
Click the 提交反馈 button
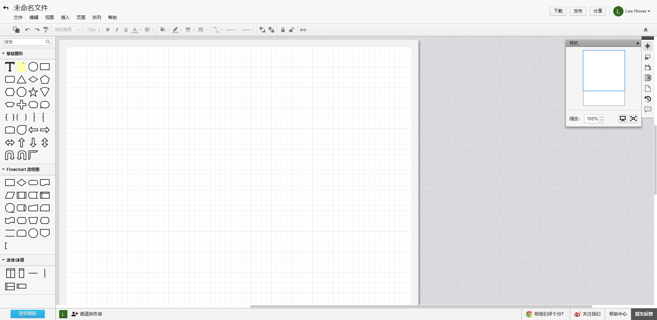tap(644, 314)
